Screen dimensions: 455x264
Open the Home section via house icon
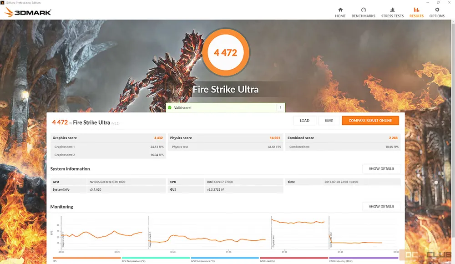(340, 10)
